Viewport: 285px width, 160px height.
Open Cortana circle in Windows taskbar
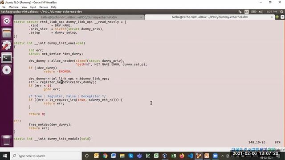click(87, 156)
